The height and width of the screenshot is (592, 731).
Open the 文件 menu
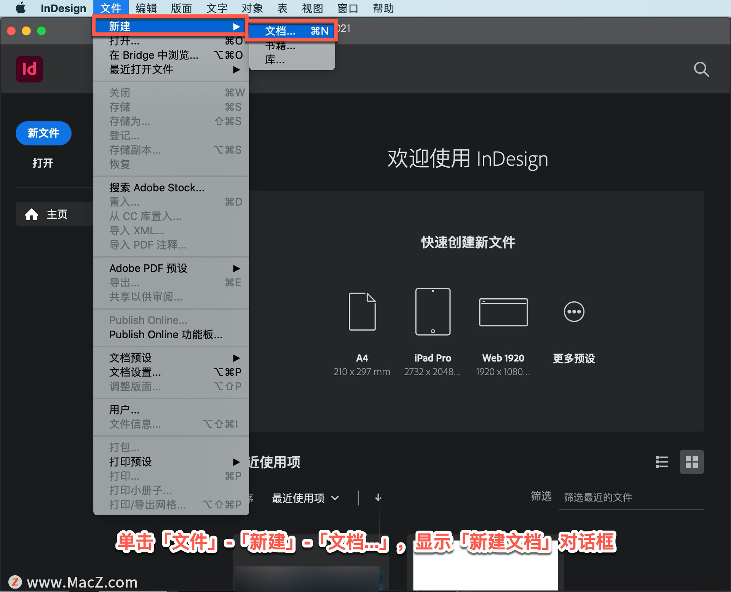[111, 8]
